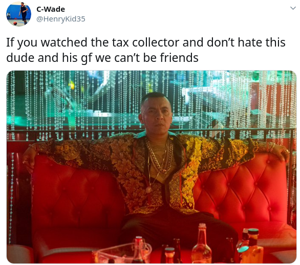300x265 pixels.
Task: Select the tweet text about tax collector
Action: pyautogui.click(x=146, y=50)
